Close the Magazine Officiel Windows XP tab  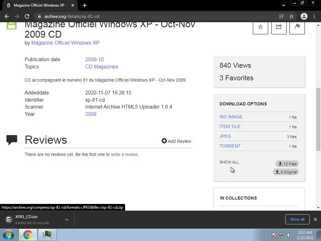(x=73, y=5)
